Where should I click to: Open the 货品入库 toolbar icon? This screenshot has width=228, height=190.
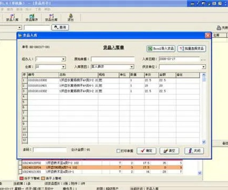click(x=12, y=17)
